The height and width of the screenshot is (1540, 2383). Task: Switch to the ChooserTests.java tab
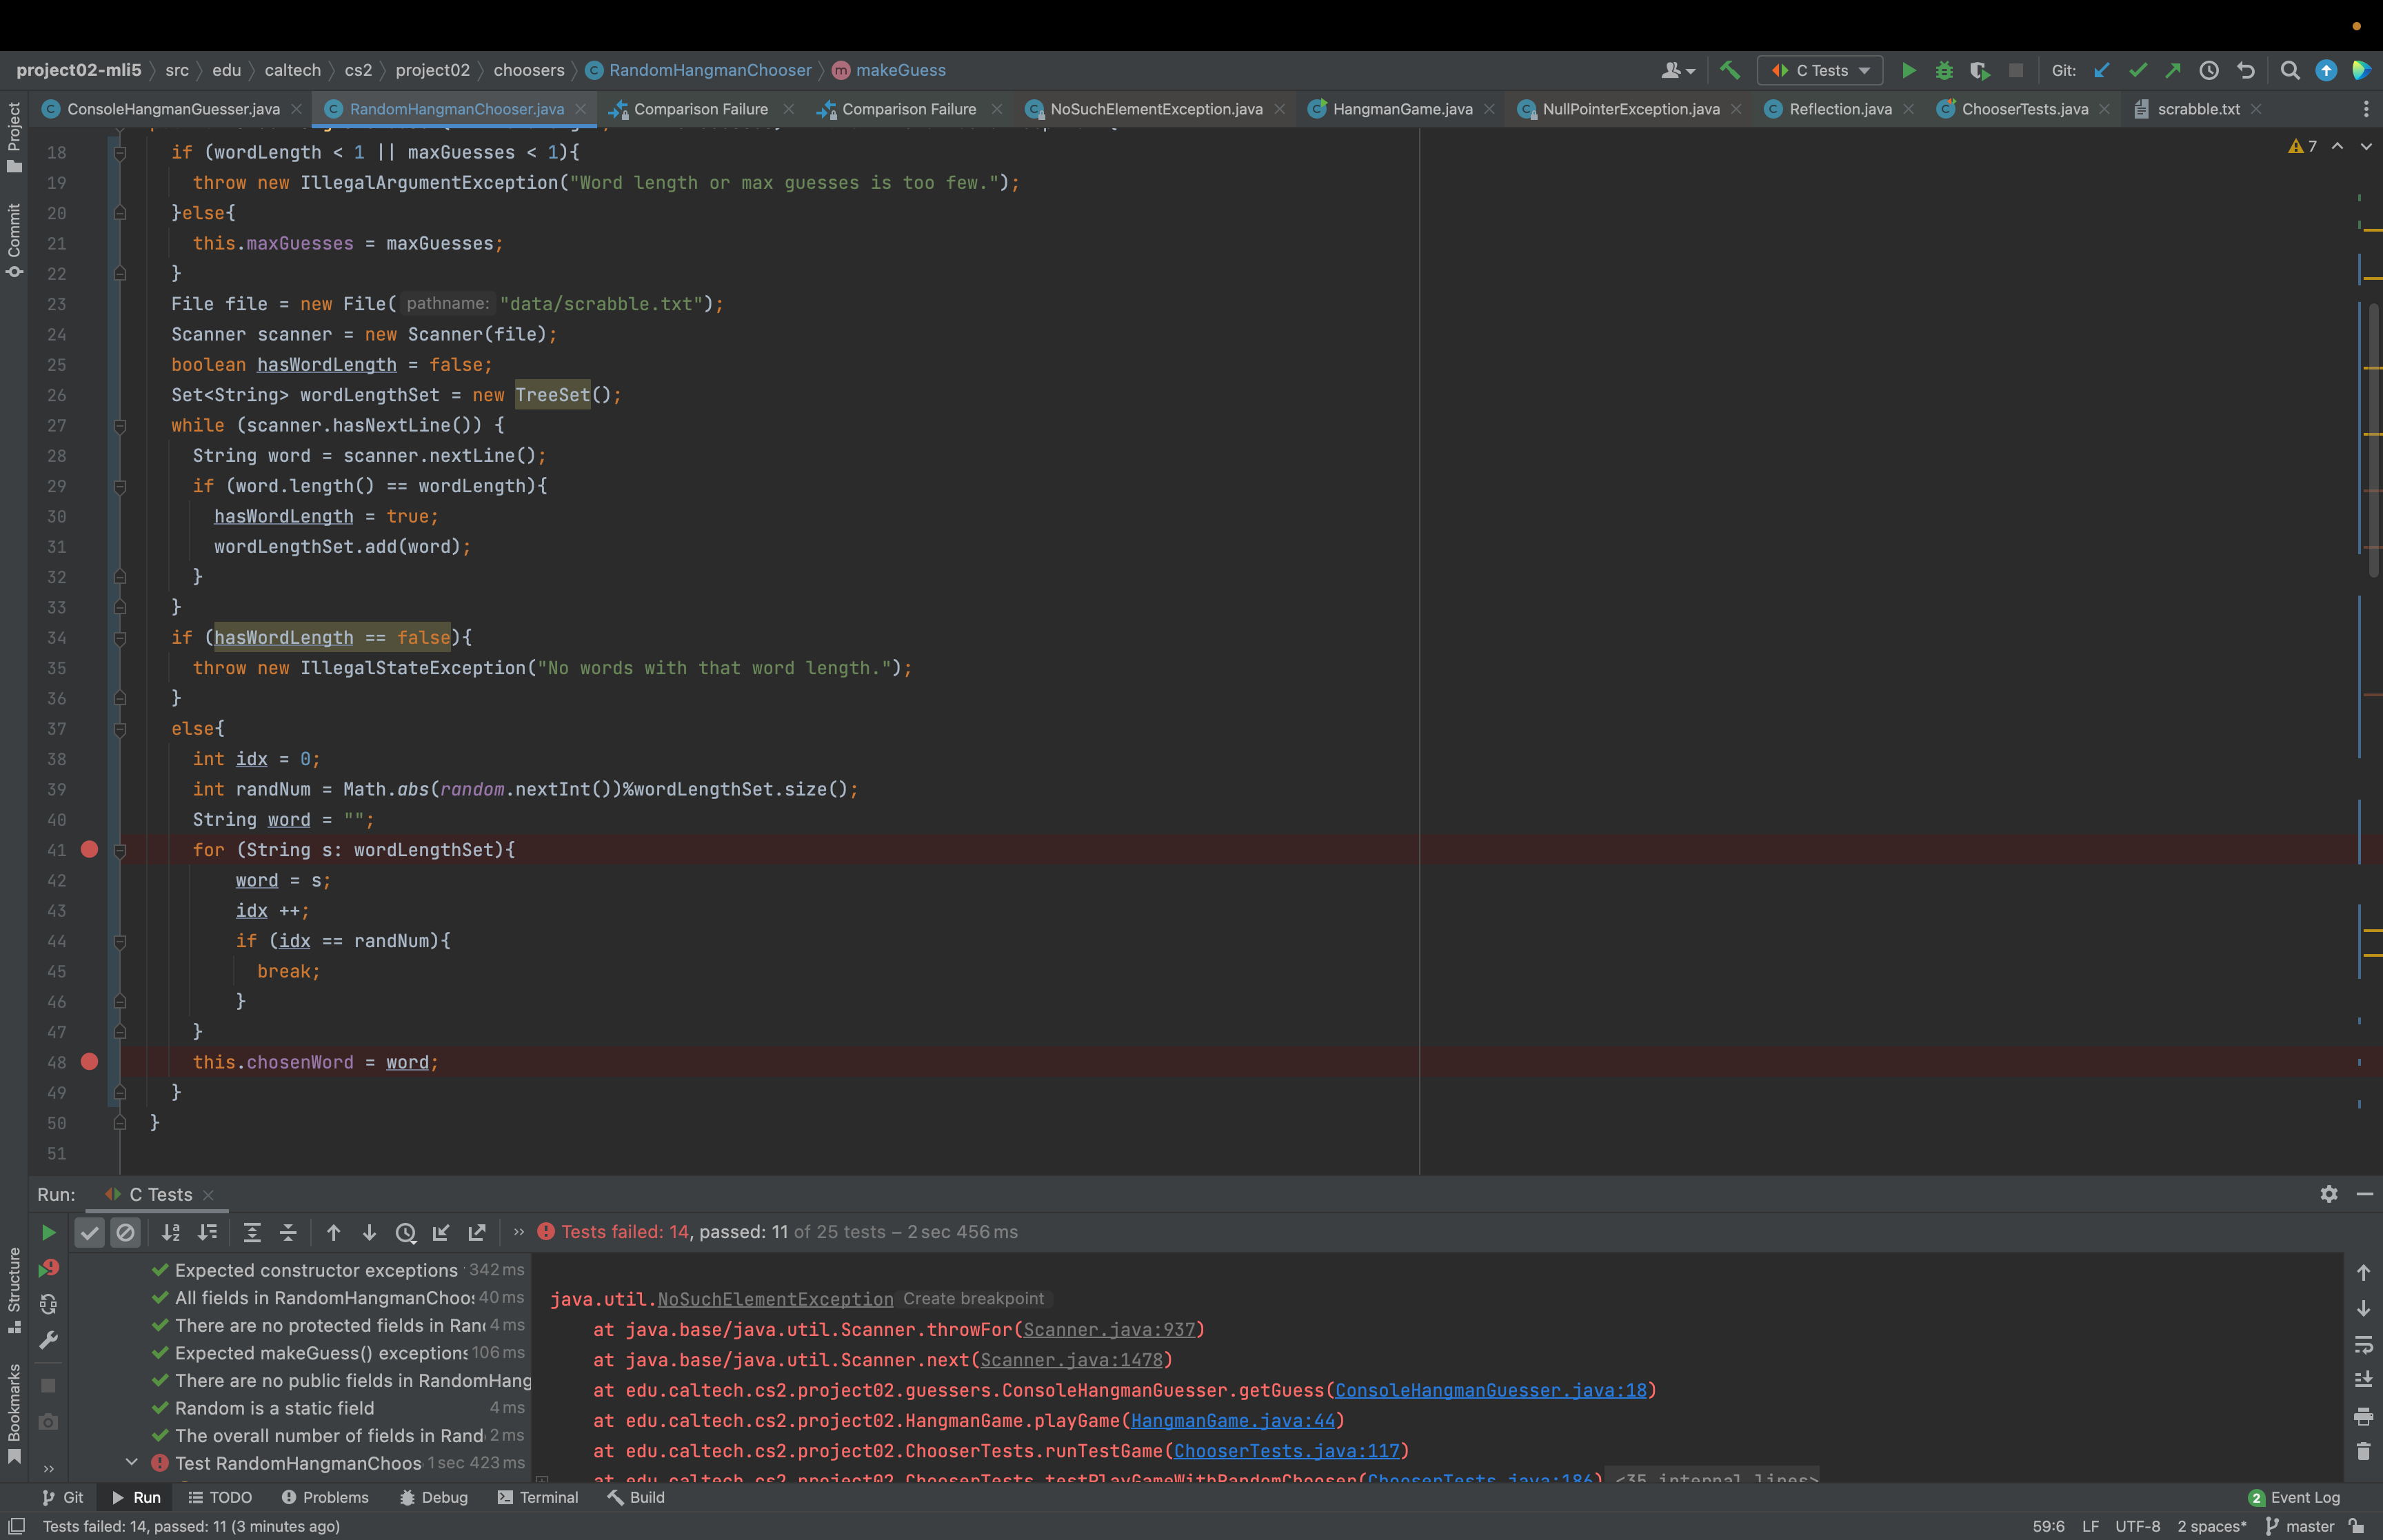tap(2023, 109)
